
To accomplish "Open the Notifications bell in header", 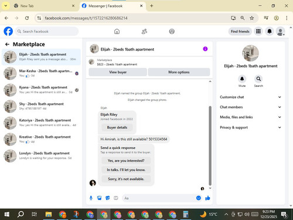I will (x=270, y=31).
